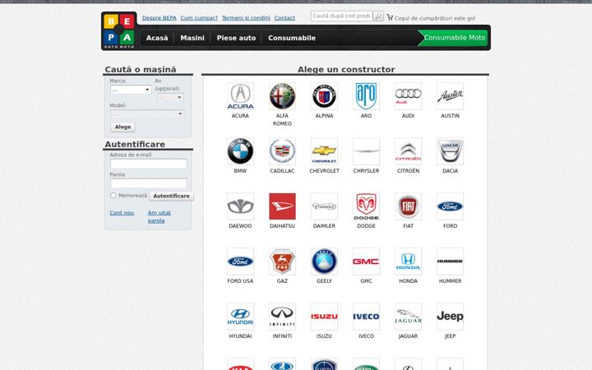
Task: Select the Alfa Romeo logo
Action: (x=282, y=96)
